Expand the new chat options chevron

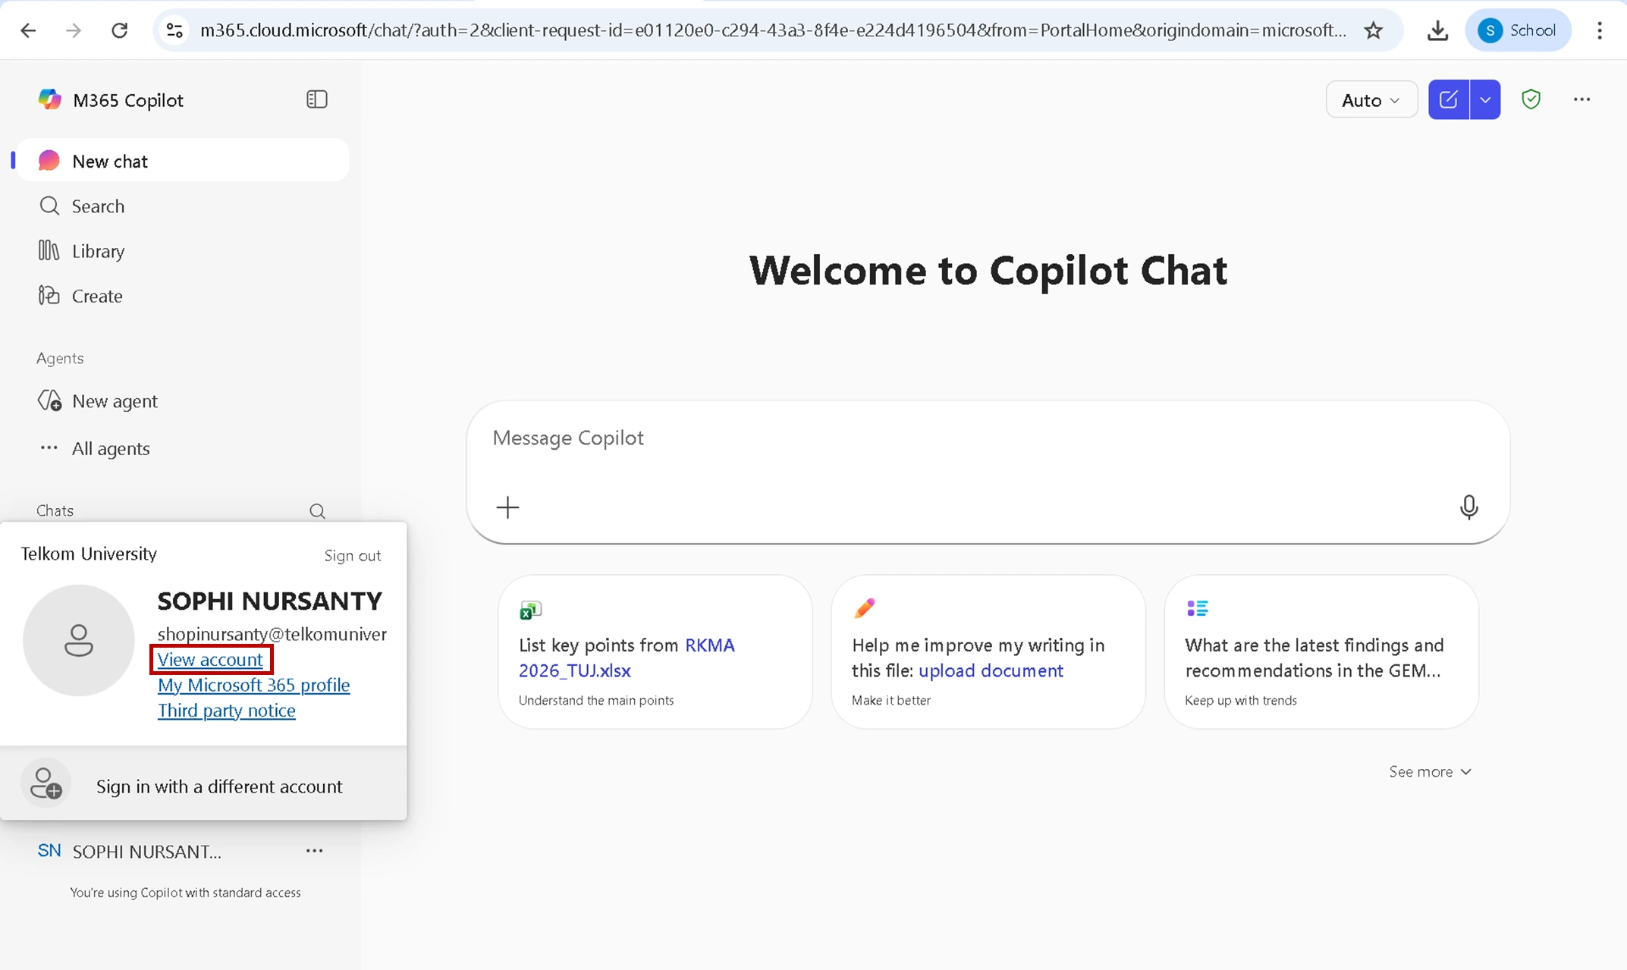tap(1485, 99)
